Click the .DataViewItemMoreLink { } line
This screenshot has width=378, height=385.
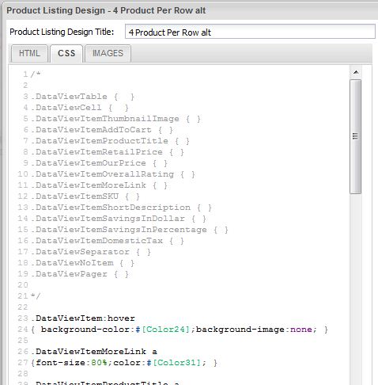coord(99,185)
